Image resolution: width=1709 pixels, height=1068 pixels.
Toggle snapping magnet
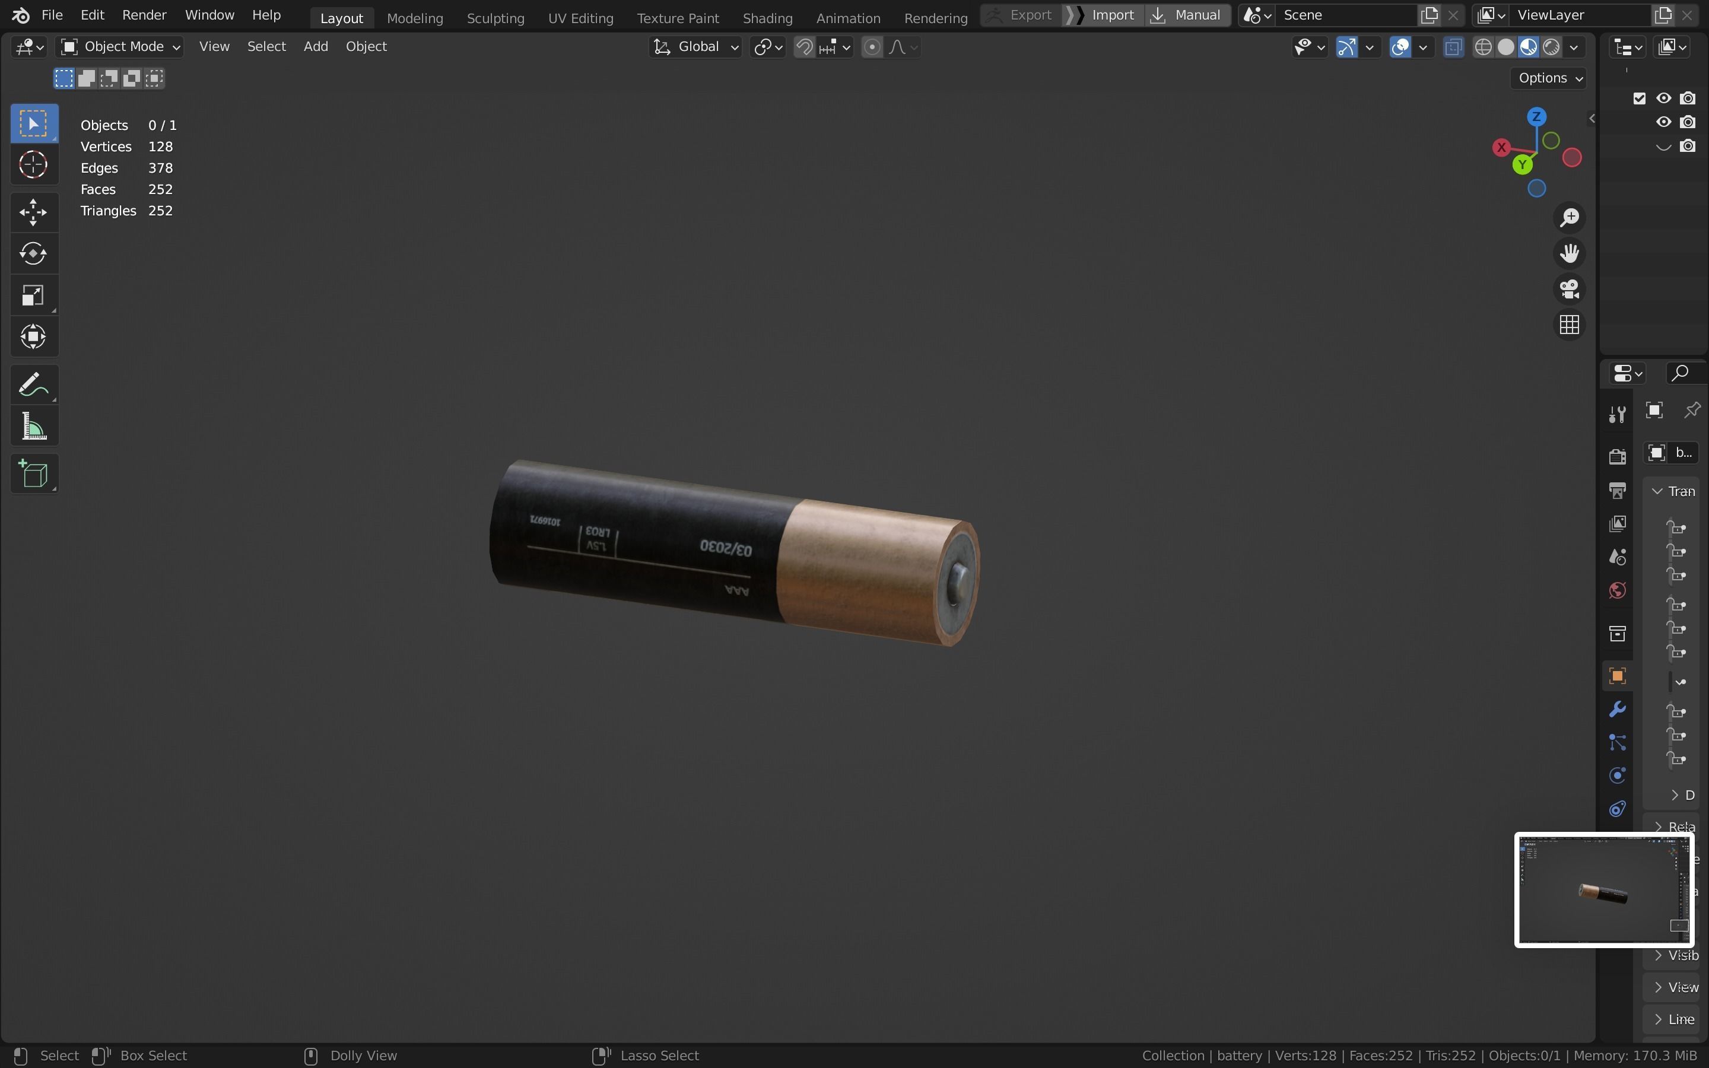point(805,47)
